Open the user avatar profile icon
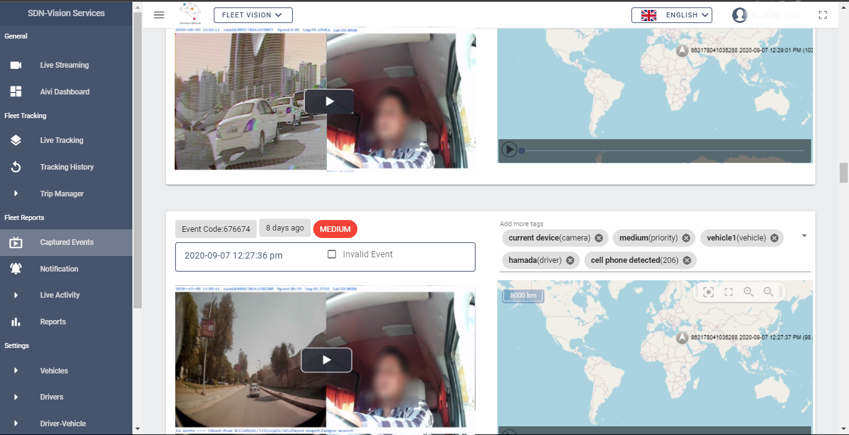The image size is (849, 435). (740, 15)
